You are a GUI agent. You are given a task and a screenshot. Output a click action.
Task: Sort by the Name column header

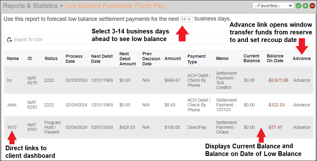[13, 58]
